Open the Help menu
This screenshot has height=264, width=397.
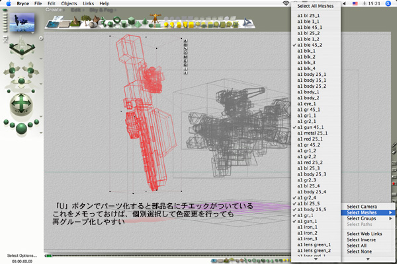[105, 3]
